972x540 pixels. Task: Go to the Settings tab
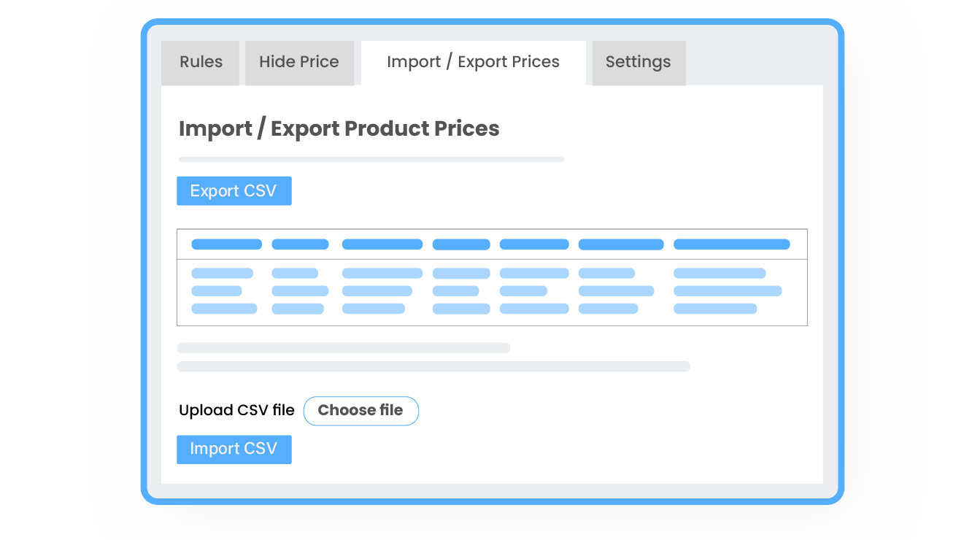tap(638, 63)
